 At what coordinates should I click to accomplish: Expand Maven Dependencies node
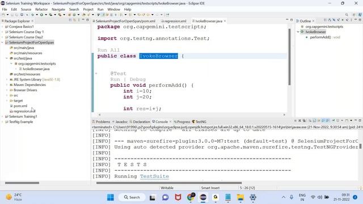pyautogui.click(x=7, y=85)
